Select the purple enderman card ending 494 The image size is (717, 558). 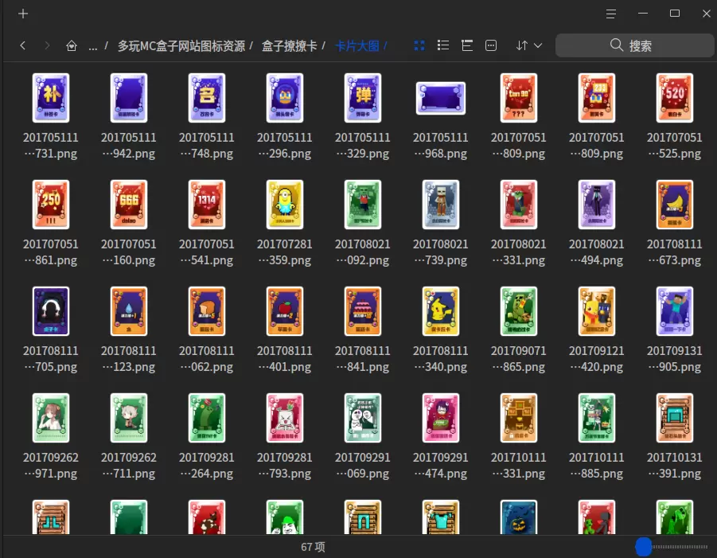596,205
